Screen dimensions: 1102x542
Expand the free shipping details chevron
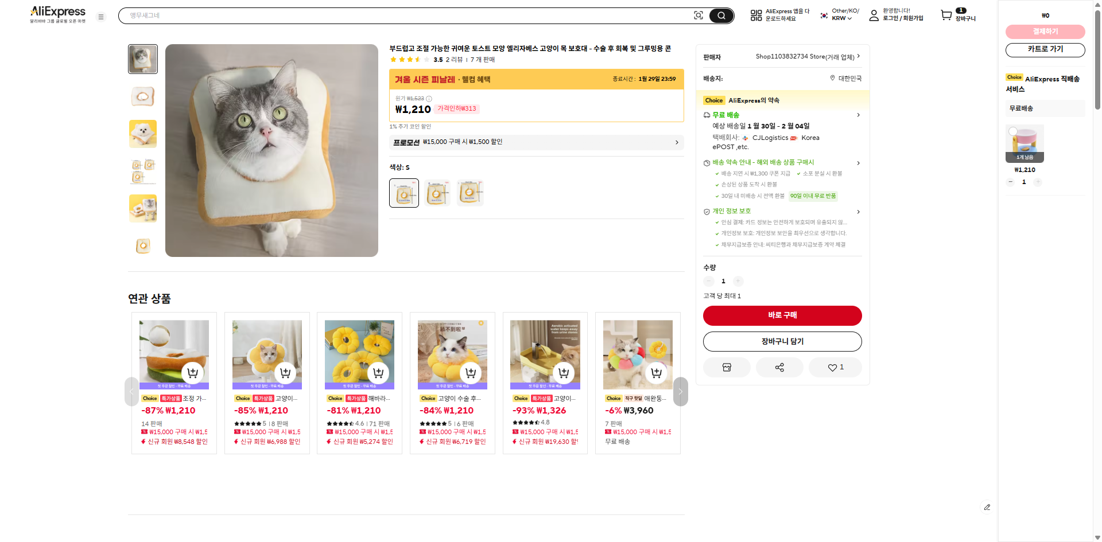pyautogui.click(x=858, y=115)
